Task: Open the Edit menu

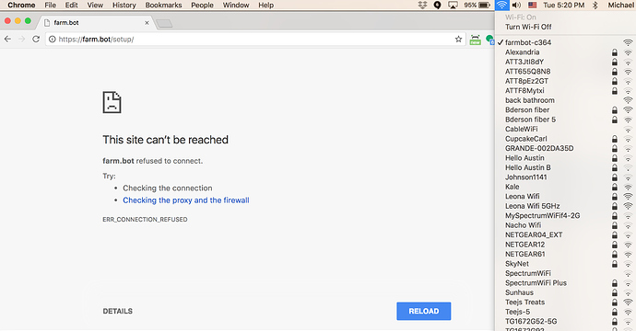Action: tap(71, 5)
